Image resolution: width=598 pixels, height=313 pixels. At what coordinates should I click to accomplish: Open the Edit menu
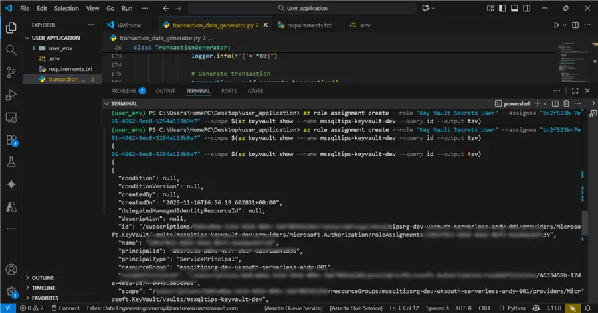(x=42, y=8)
